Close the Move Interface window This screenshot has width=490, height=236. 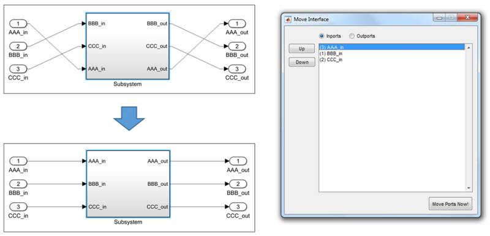click(x=467, y=18)
